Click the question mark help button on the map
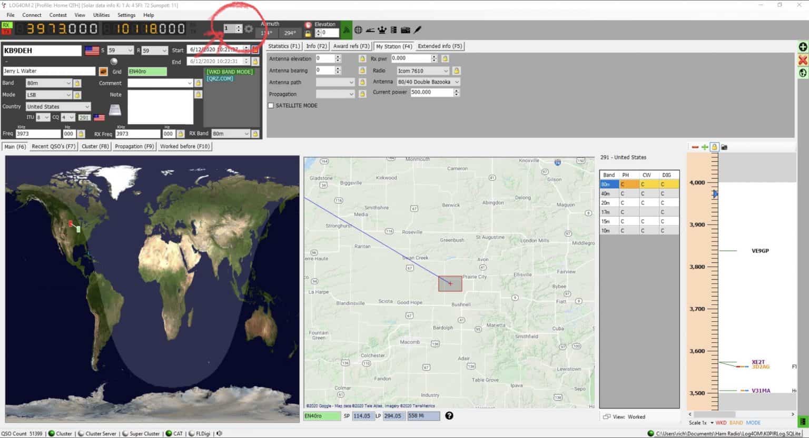The height and width of the screenshot is (438, 809). (449, 415)
